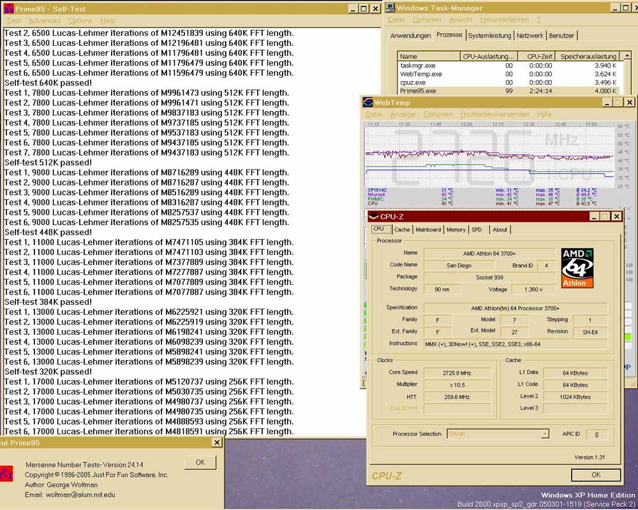Click the SP1614C sensor label in WebTemp
The image size is (638, 510).
pyautogui.click(x=377, y=190)
